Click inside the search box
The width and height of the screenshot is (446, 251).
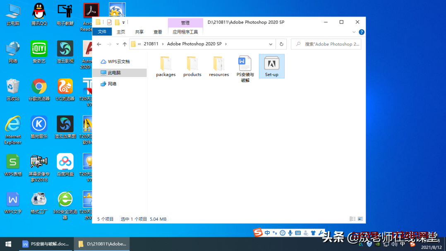[x=327, y=44]
